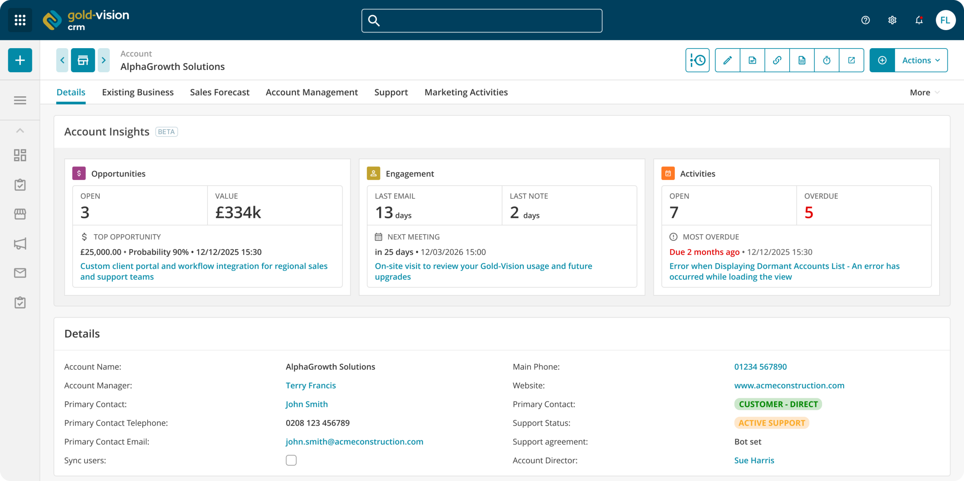Open the timeline history clock icon
Viewport: 964px width, 481px height.
click(x=697, y=60)
